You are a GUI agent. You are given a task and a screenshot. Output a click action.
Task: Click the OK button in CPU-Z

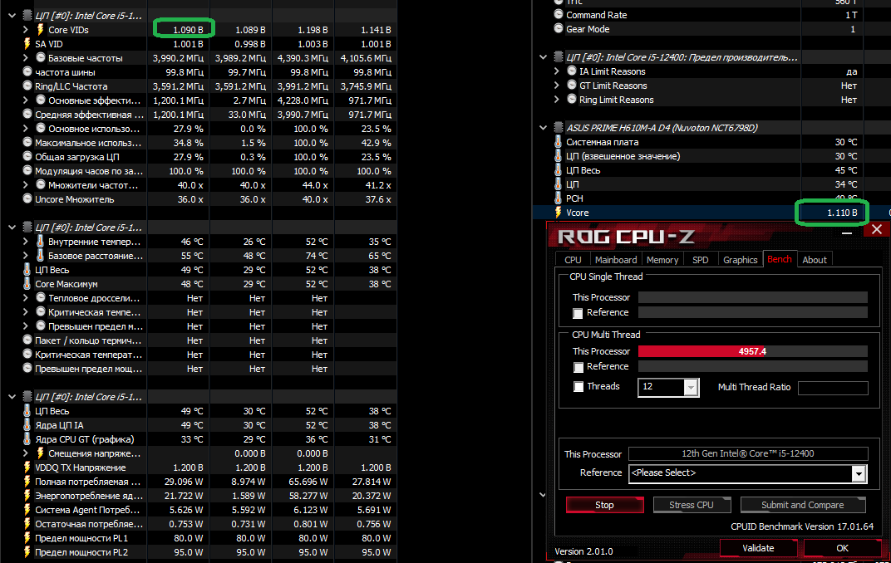coord(842,548)
